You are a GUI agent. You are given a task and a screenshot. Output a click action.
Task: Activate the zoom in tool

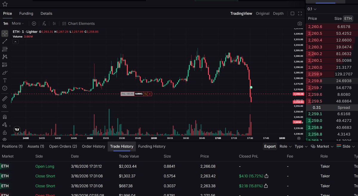[x=5, y=106]
